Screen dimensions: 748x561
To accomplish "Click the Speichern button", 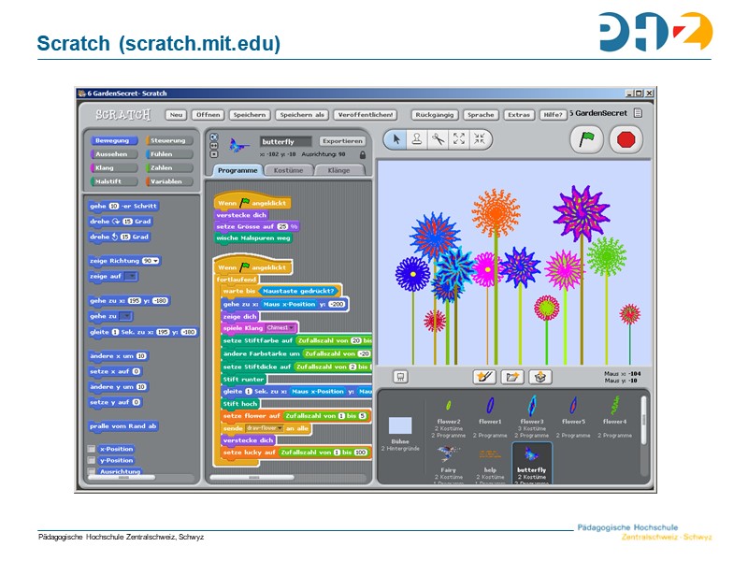I will 249,114.
